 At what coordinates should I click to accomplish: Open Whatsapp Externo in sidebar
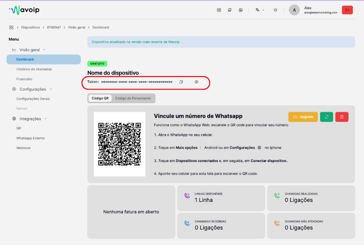click(30, 138)
